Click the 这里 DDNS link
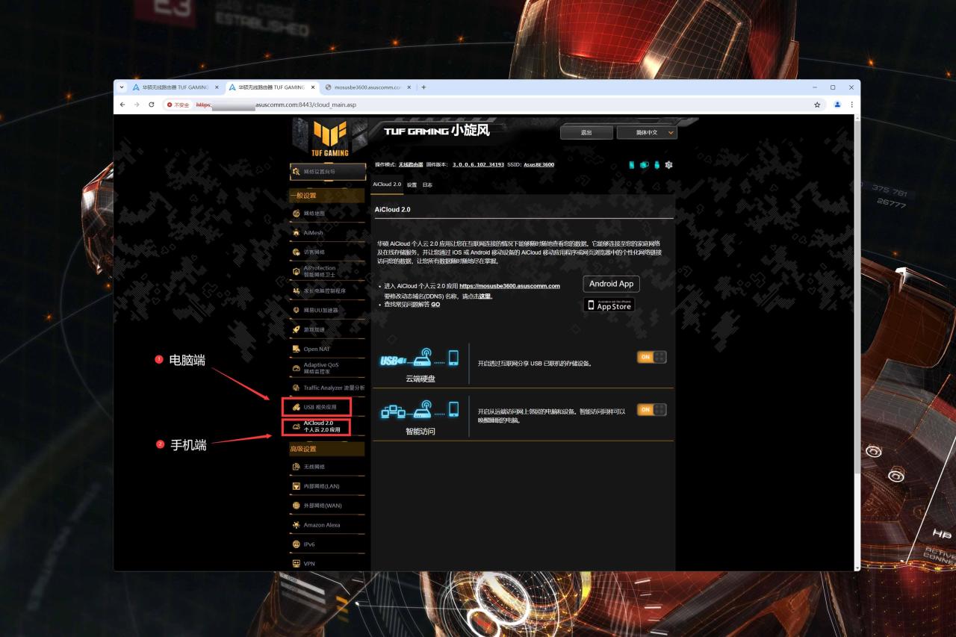 point(485,296)
